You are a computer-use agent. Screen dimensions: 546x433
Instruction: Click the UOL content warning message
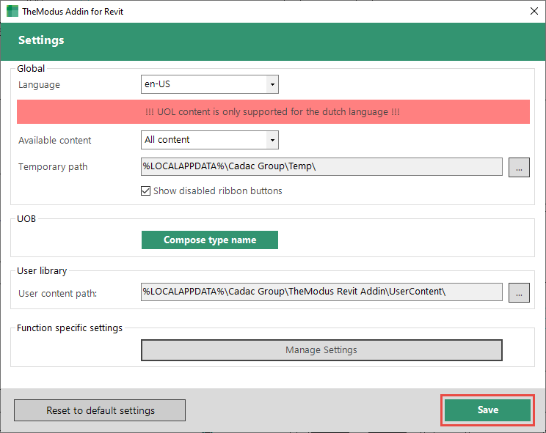coord(273,112)
